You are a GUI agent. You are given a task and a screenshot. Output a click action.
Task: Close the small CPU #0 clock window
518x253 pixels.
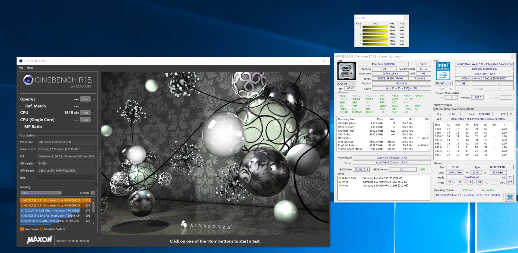pyautogui.click(x=406, y=18)
